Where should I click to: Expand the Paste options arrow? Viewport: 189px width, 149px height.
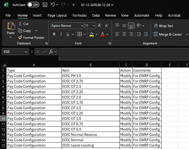[11, 37]
